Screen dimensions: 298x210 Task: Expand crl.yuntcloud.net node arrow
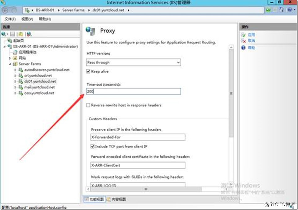coord(15,76)
